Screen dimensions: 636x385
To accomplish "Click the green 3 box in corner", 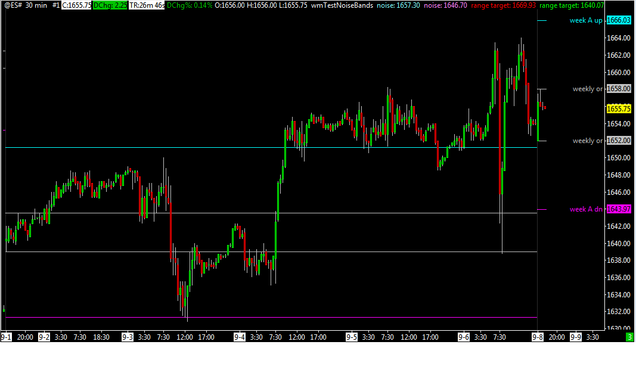I will pyautogui.click(x=629, y=337).
